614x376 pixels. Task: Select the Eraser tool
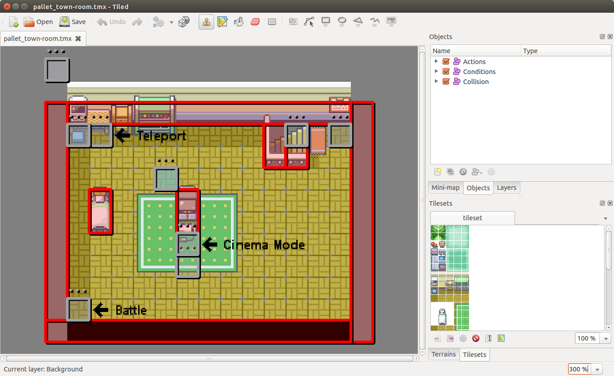255,21
